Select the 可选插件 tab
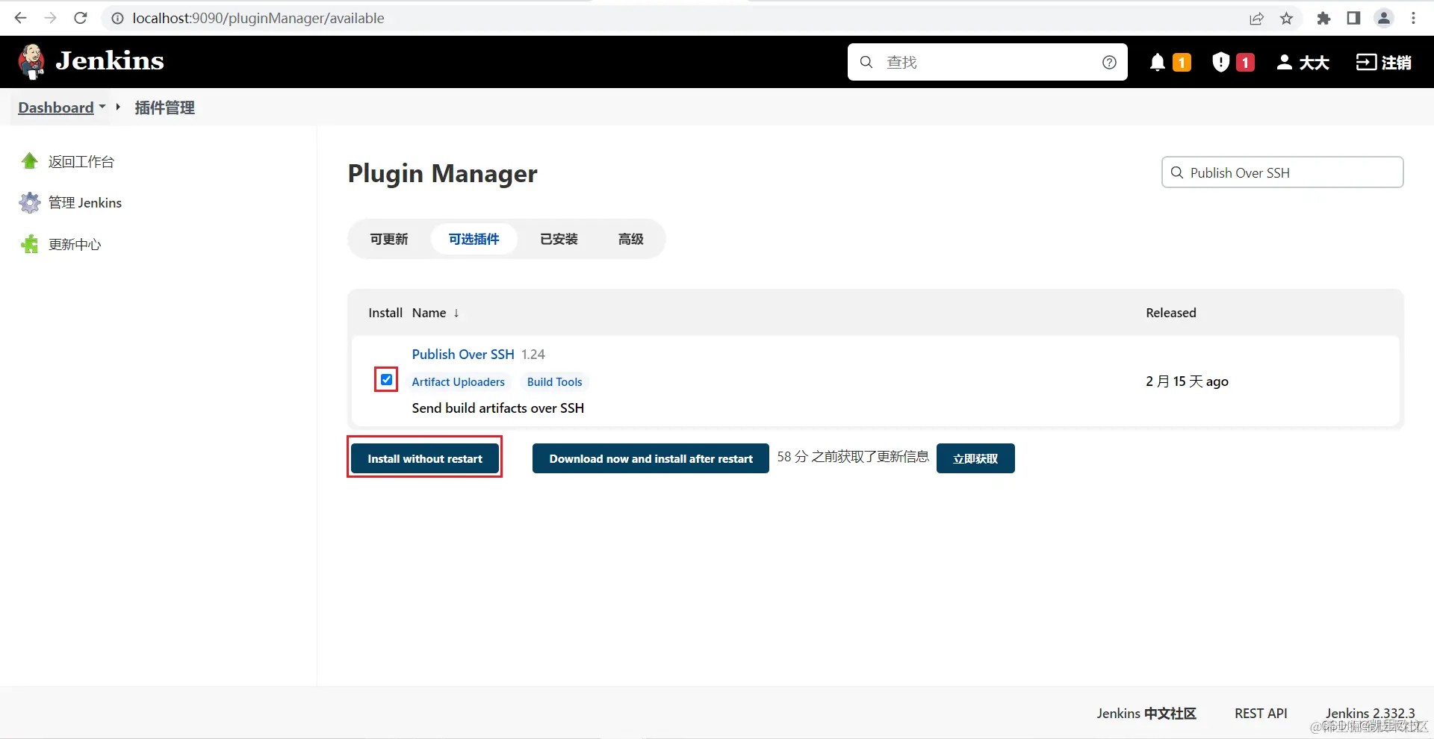 coord(474,239)
